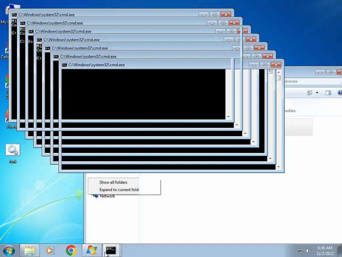This screenshot has width=342, height=257.
Task: Toggle the Explorer preview pane button
Action: [x=328, y=93]
